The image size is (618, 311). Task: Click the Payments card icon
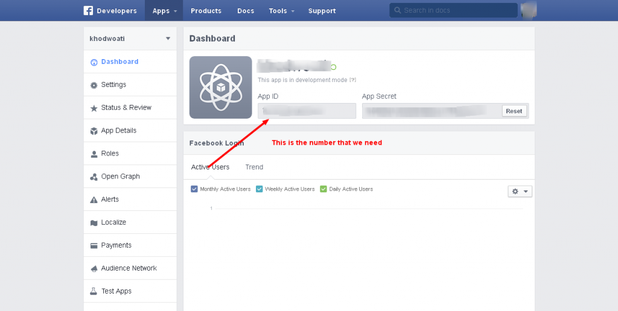tap(94, 246)
